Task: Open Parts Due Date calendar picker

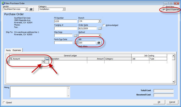Action: 75,43
